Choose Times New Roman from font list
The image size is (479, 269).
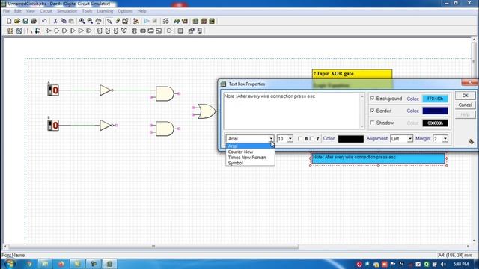[x=250, y=158]
